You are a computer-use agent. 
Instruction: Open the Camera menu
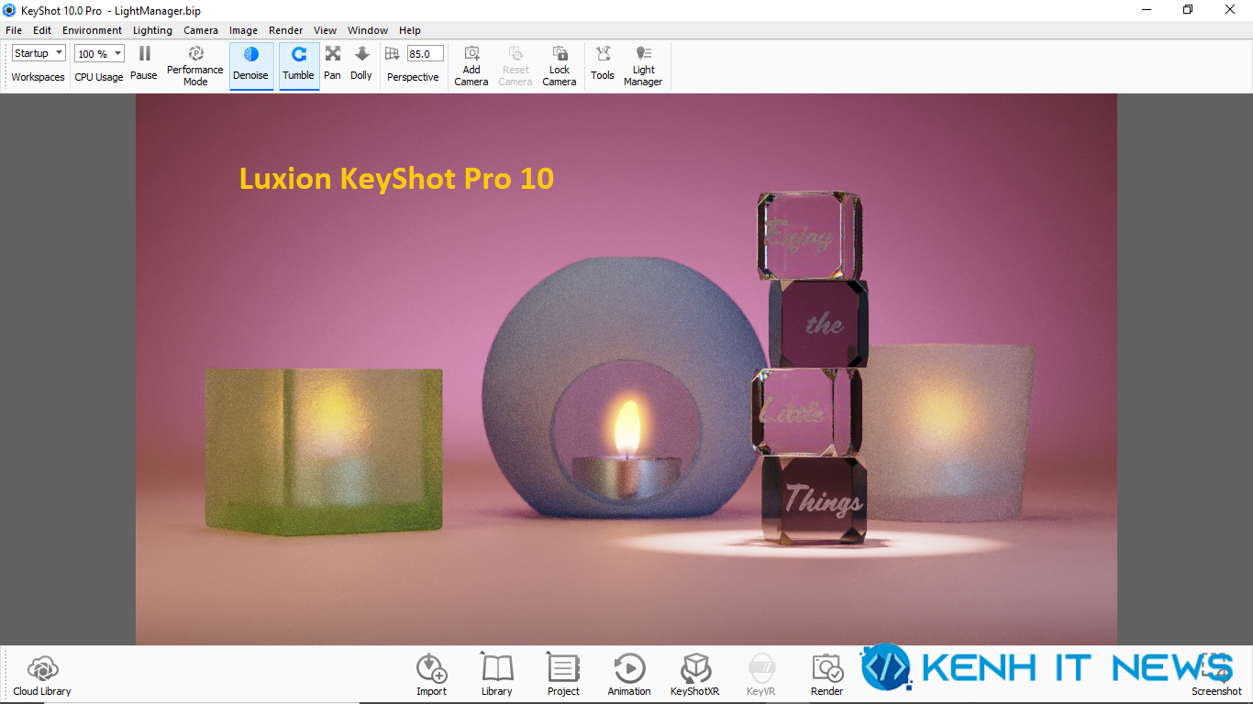(x=201, y=30)
